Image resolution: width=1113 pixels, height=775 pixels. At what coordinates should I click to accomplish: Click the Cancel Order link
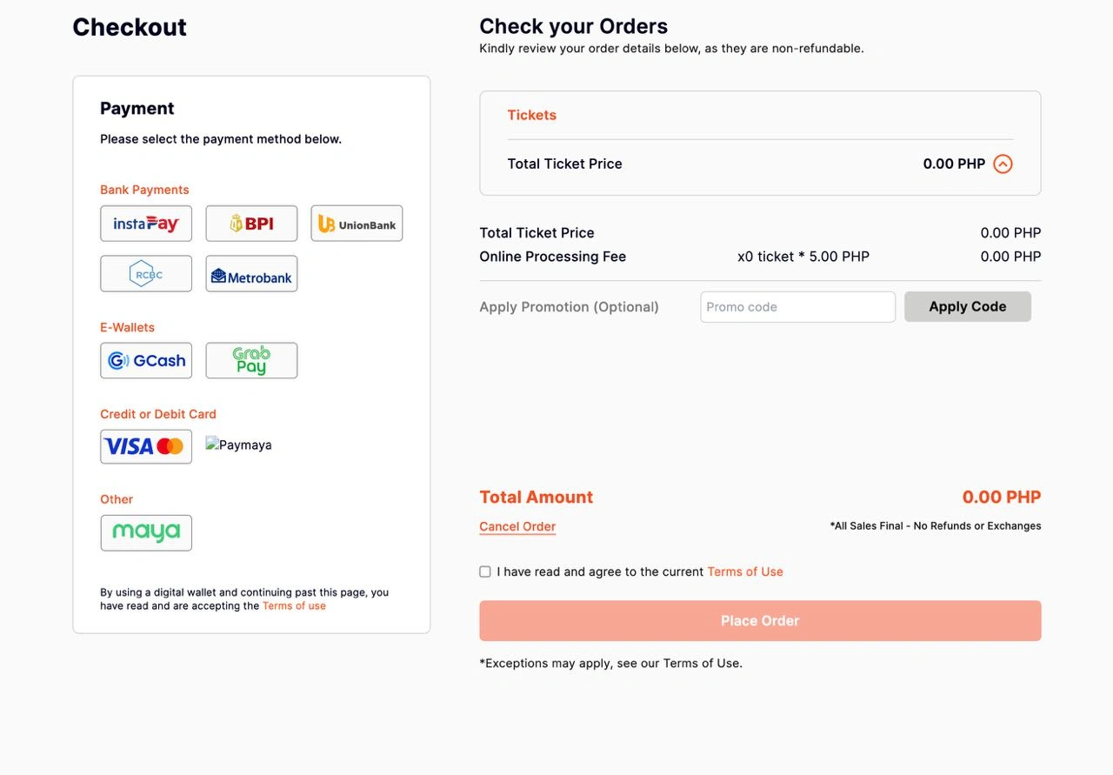pyautogui.click(x=517, y=526)
